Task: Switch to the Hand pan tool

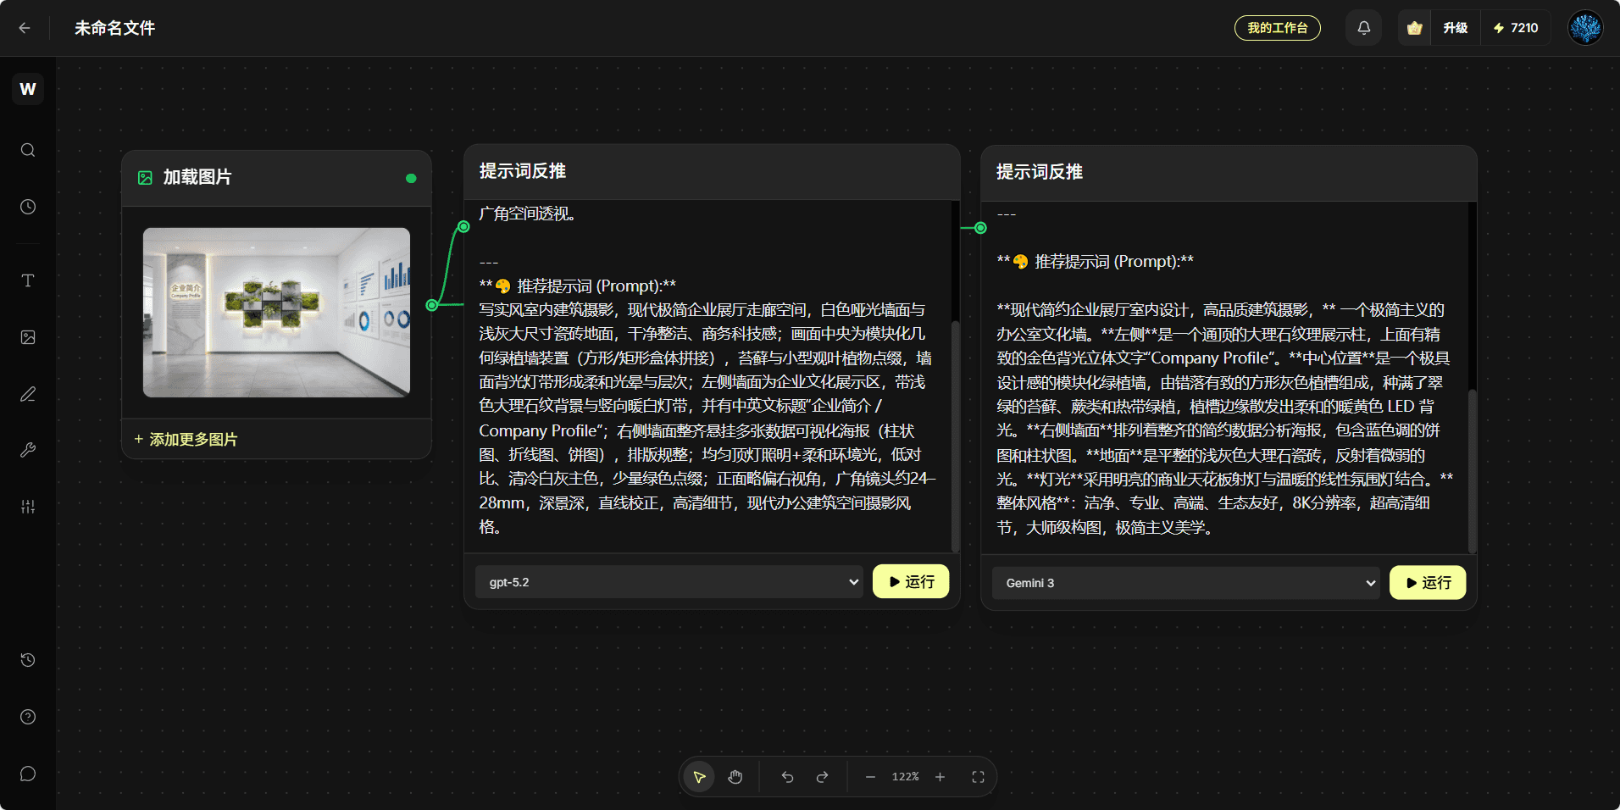Action: pos(735,776)
